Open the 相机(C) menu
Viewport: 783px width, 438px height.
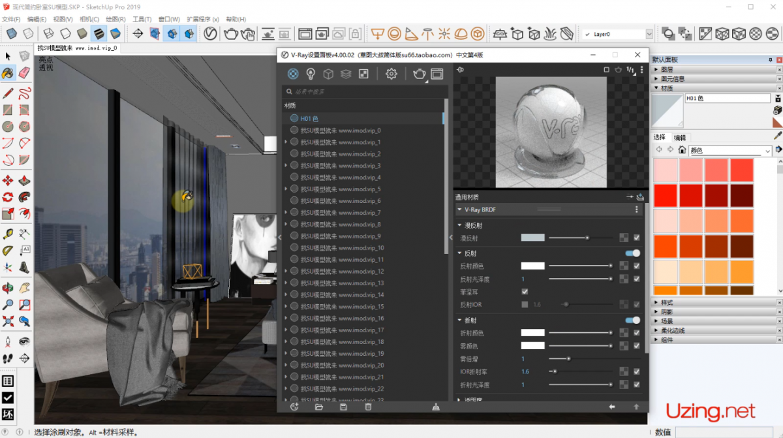coord(89,20)
